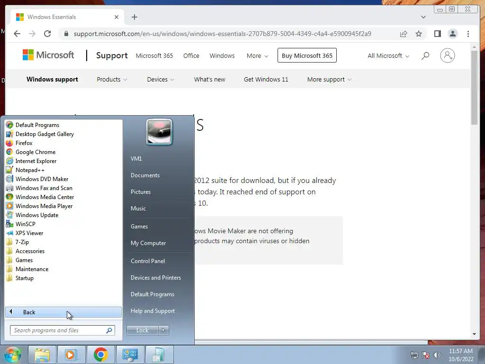Reload the page in Chrome

click(x=47, y=34)
